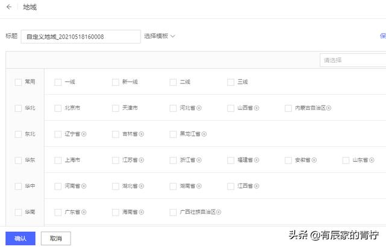Expand cities under 广东省
Viewport: 386px width, 247px height.
tap(84, 212)
